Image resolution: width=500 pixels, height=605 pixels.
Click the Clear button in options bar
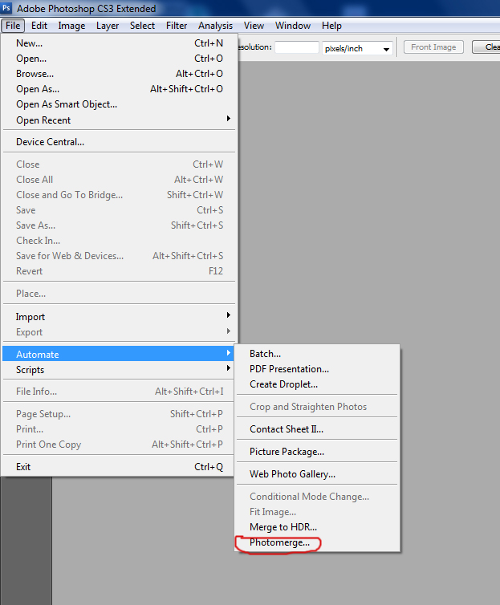coord(486,47)
